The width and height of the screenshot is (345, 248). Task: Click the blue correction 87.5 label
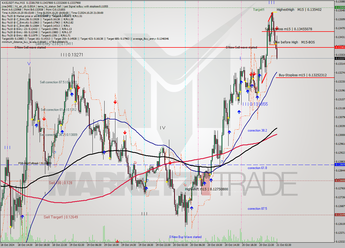point(257,209)
